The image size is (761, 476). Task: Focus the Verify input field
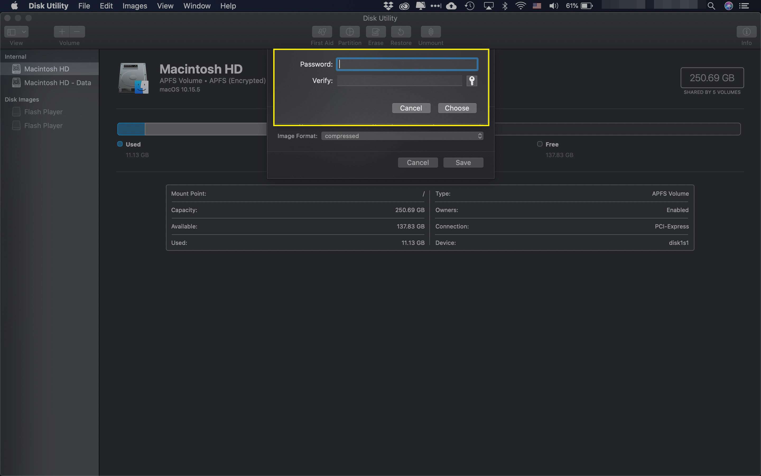click(399, 81)
